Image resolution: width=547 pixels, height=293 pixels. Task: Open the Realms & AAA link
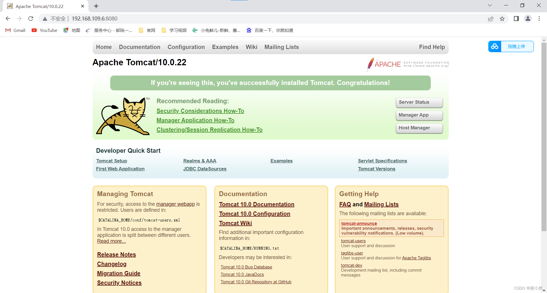200,161
